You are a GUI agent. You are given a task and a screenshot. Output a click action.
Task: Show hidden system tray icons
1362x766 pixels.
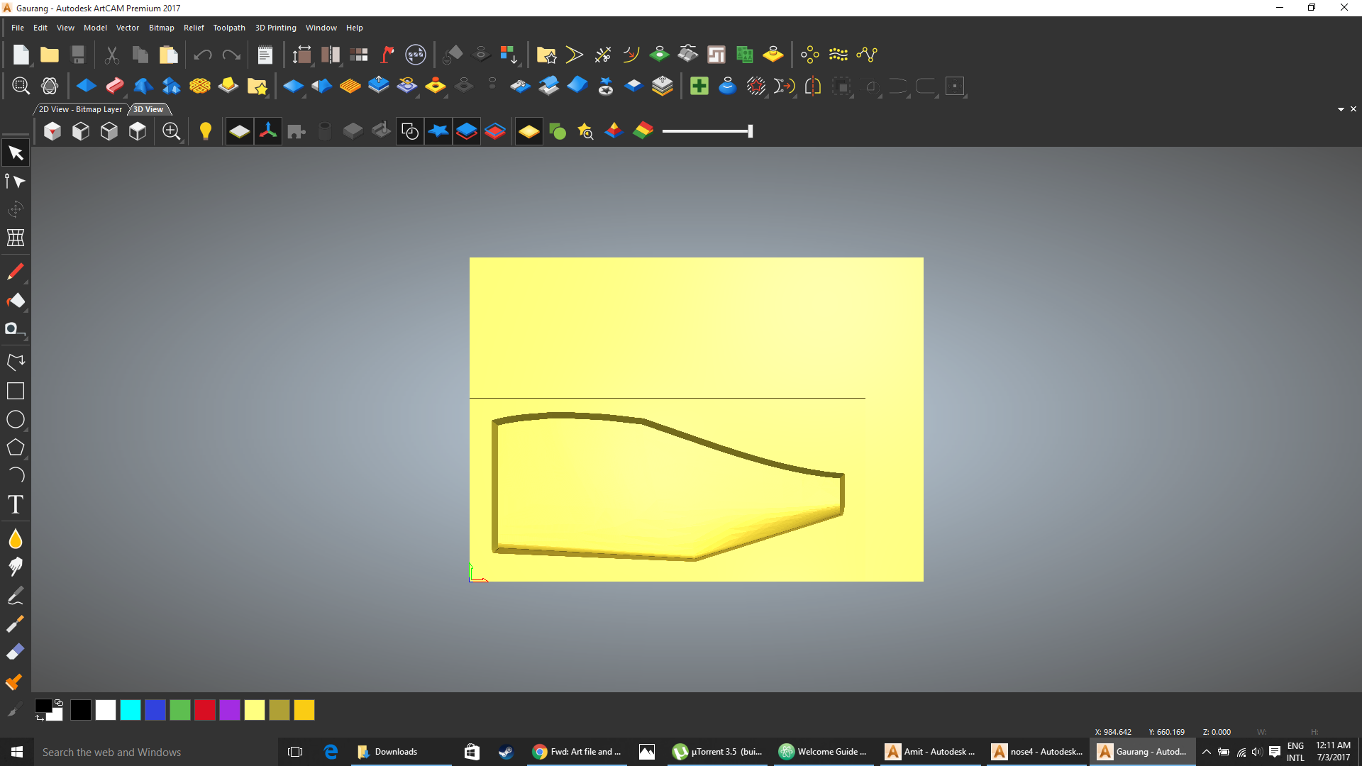(x=1206, y=752)
